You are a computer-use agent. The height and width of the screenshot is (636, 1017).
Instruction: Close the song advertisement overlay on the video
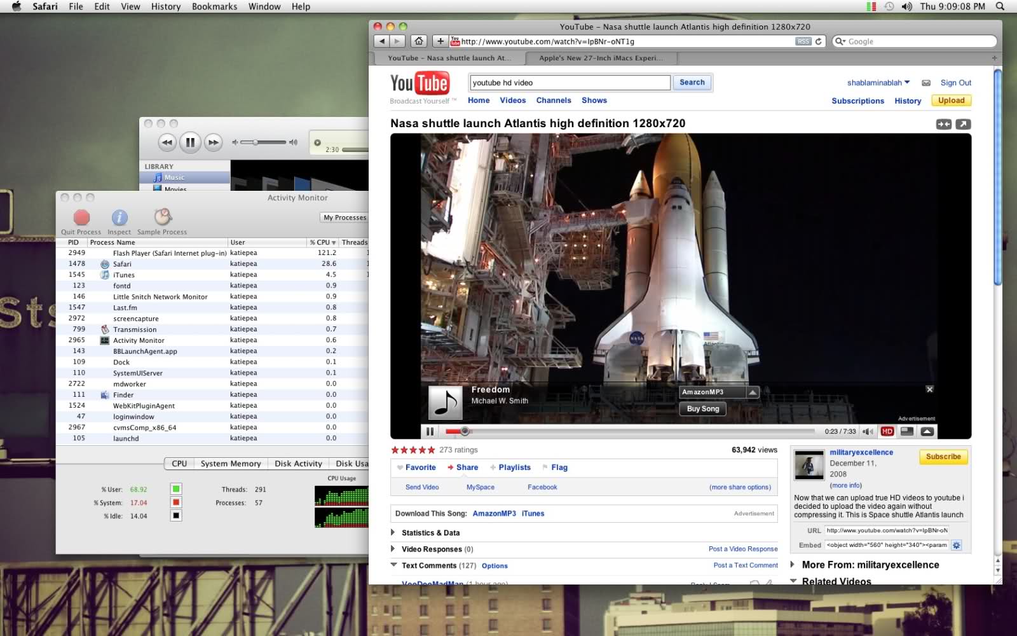[x=929, y=389]
